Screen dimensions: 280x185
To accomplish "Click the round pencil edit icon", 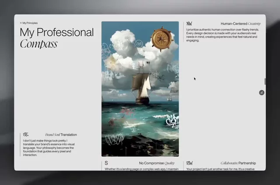I will pos(262,92).
